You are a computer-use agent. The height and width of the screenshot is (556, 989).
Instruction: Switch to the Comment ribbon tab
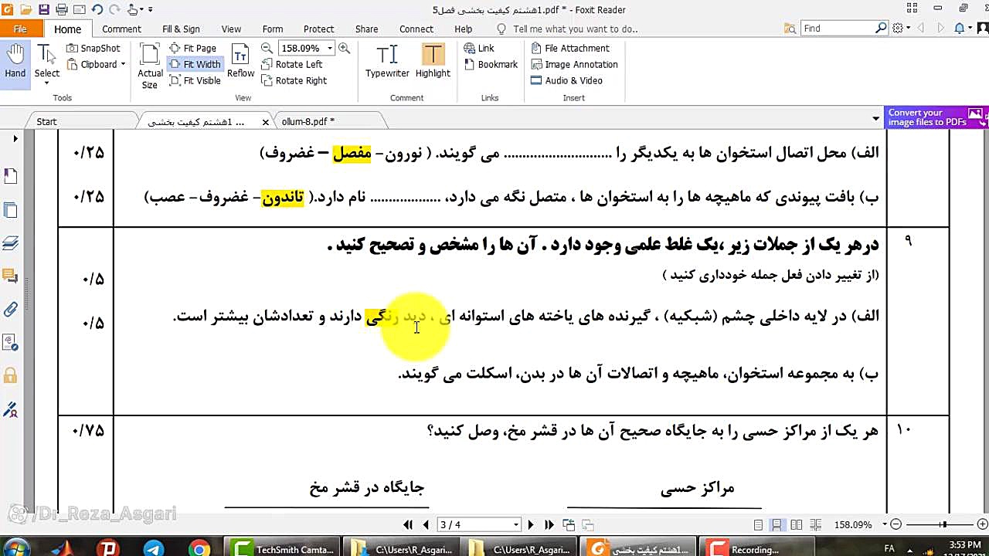[x=121, y=29]
